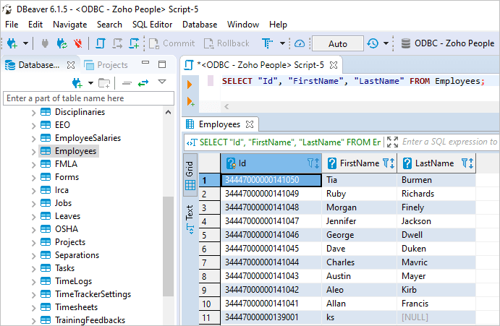
Task: Click the Connect plug icon
Action: [45, 43]
